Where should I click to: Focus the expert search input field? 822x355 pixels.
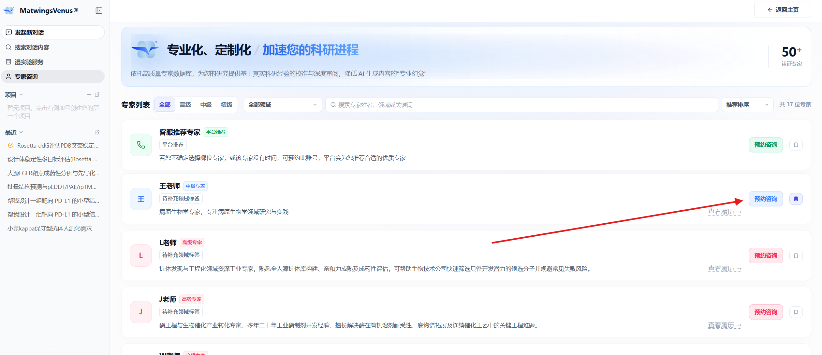(x=521, y=105)
